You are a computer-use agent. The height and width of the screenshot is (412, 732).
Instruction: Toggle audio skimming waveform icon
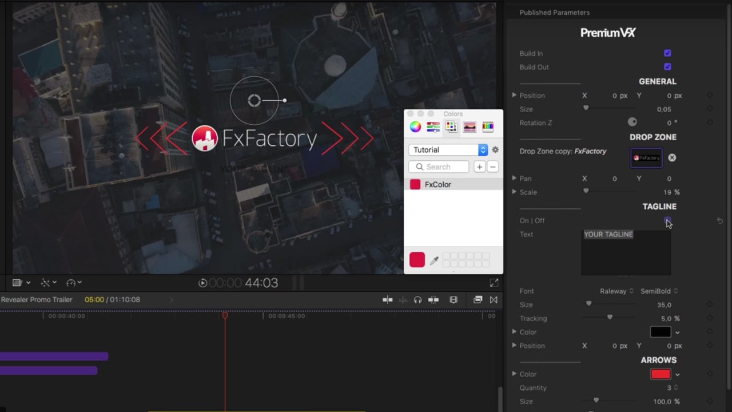(403, 299)
